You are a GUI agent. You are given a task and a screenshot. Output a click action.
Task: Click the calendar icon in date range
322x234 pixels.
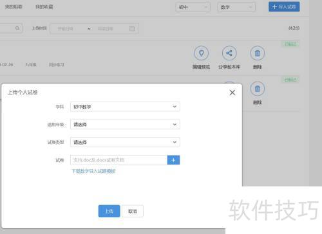[x=132, y=28]
